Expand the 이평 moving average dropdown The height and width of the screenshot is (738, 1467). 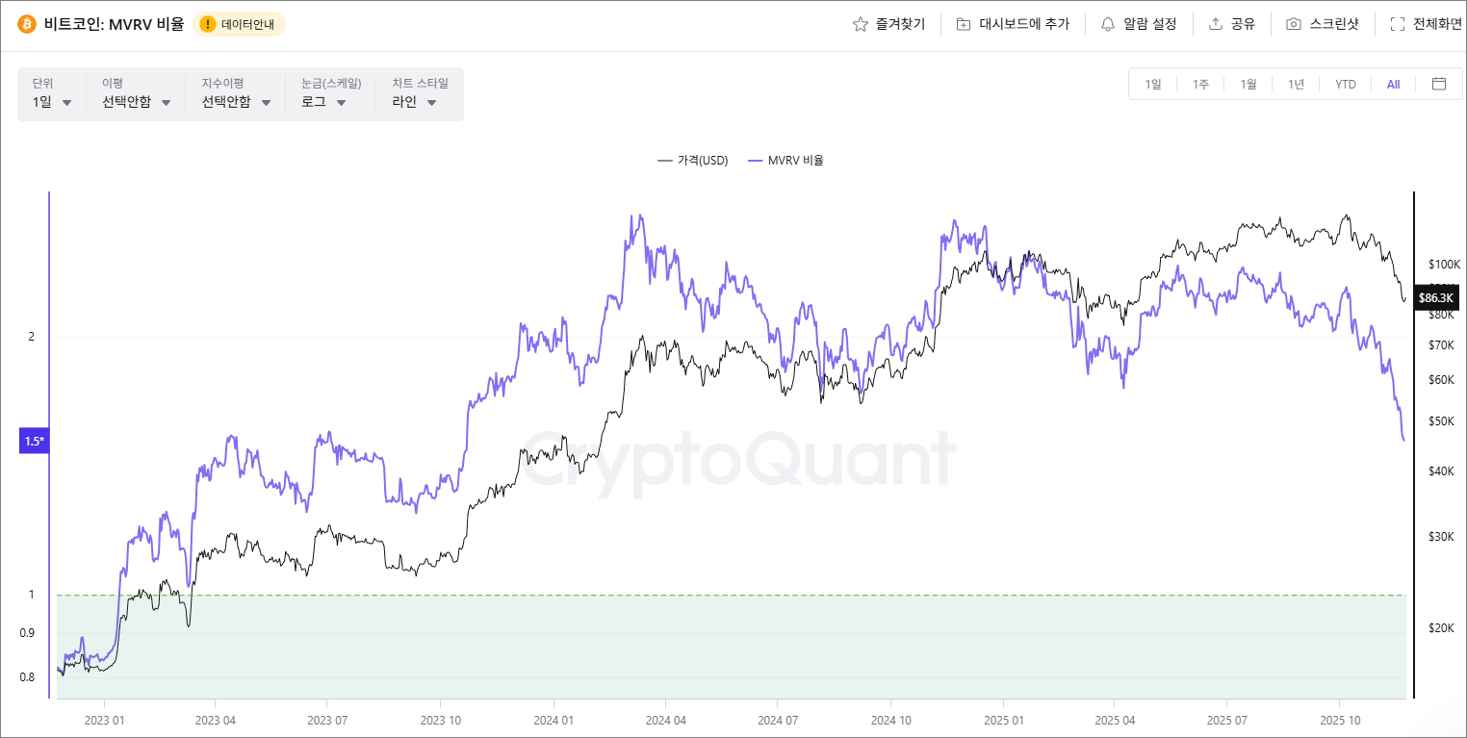pyautogui.click(x=135, y=101)
